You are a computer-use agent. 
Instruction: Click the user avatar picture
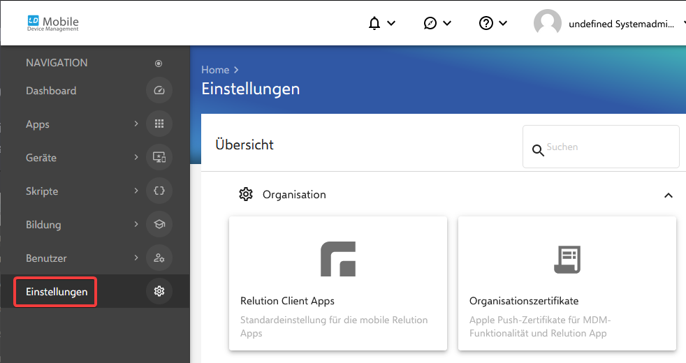547,23
